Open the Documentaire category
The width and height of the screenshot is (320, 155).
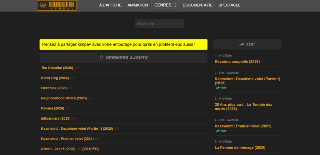197,5
